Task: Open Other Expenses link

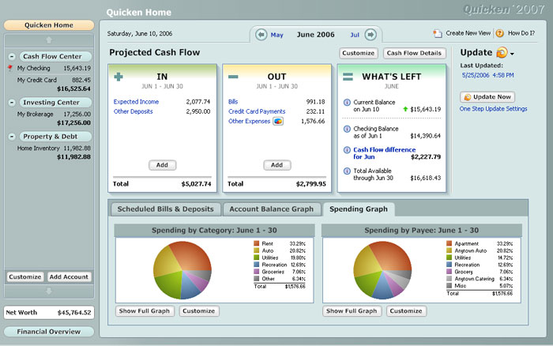Action: 250,122
